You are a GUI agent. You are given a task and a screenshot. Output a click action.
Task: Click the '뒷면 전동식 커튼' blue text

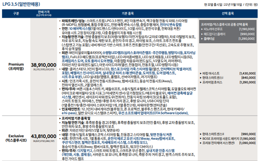161,134
